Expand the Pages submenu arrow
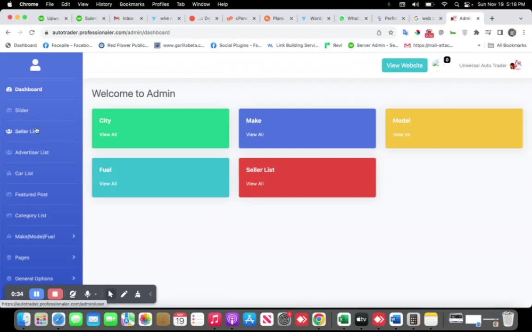 coord(73,257)
